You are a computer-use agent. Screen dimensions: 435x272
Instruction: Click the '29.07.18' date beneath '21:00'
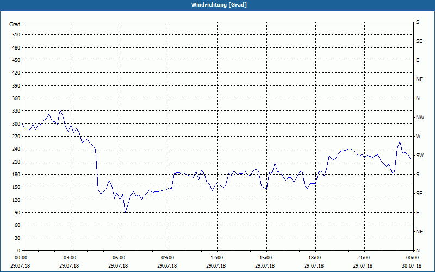tap(363, 266)
